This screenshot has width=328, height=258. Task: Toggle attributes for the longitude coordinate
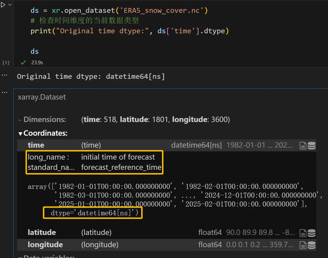[303, 245]
